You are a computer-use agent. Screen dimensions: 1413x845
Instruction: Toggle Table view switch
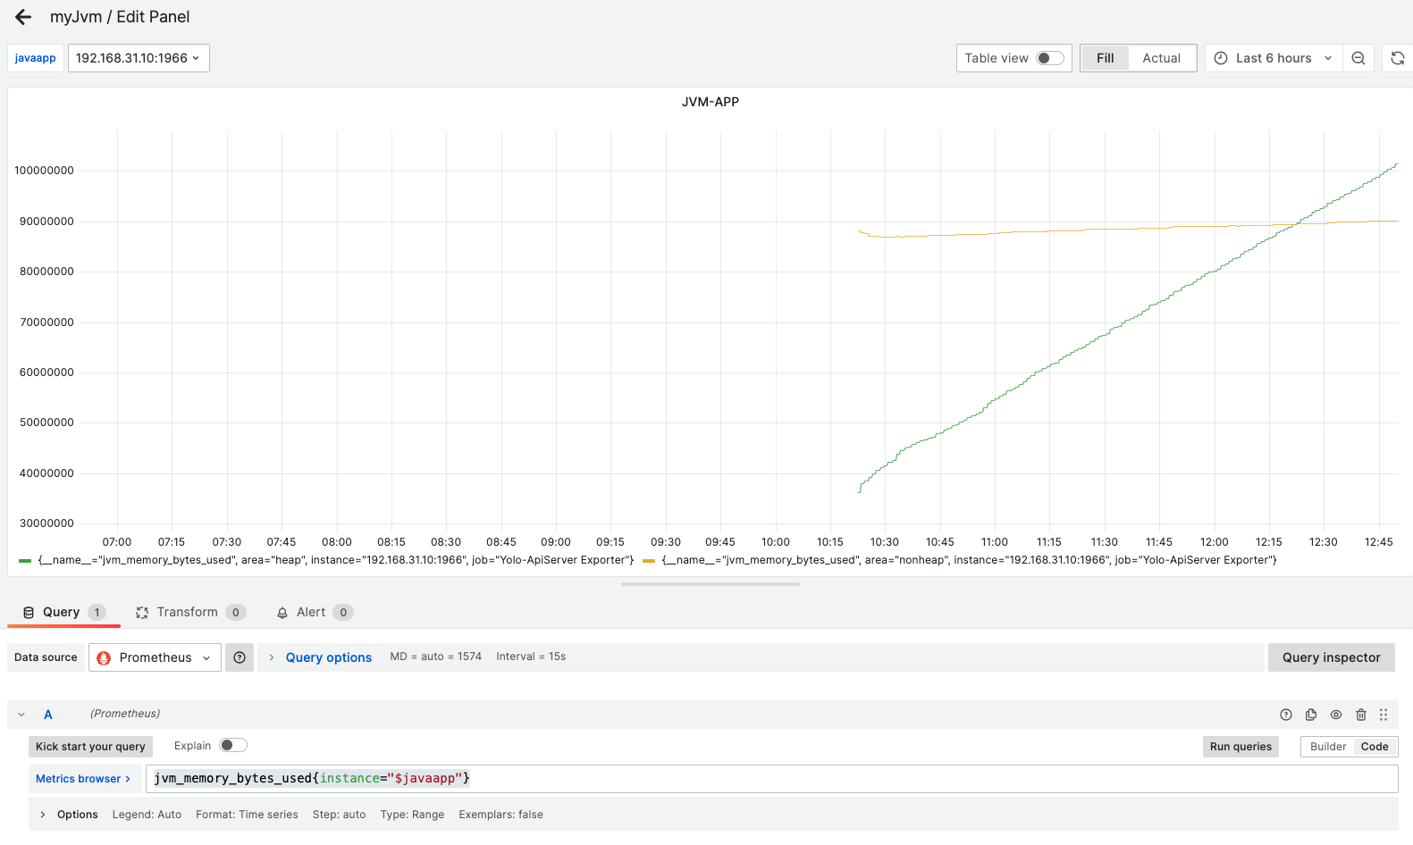tap(1050, 58)
